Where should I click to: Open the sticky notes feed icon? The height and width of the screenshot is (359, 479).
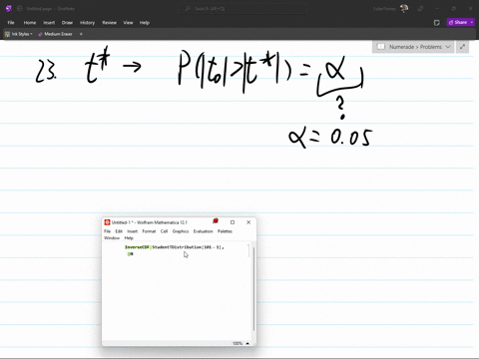(x=437, y=23)
